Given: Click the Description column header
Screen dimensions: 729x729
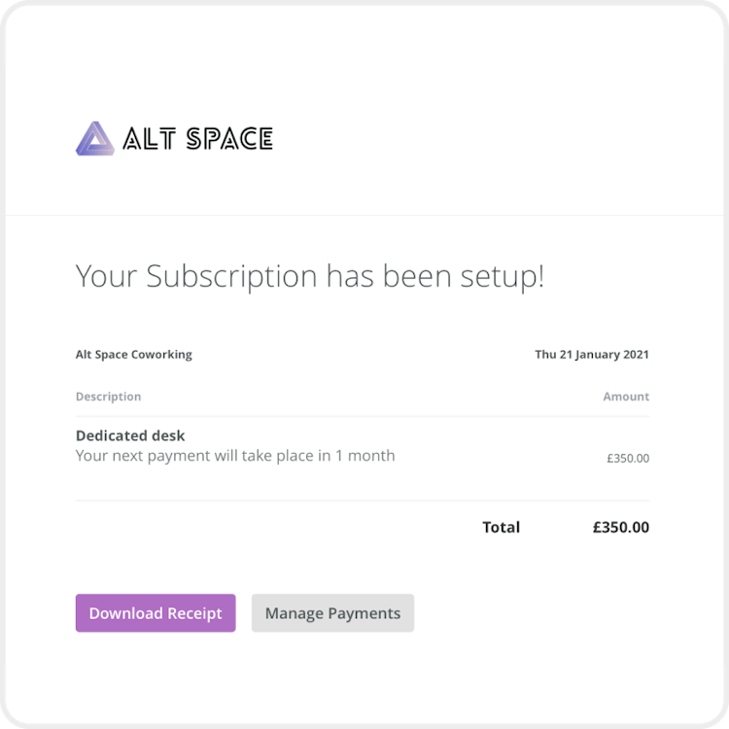Looking at the screenshot, I should [x=108, y=397].
